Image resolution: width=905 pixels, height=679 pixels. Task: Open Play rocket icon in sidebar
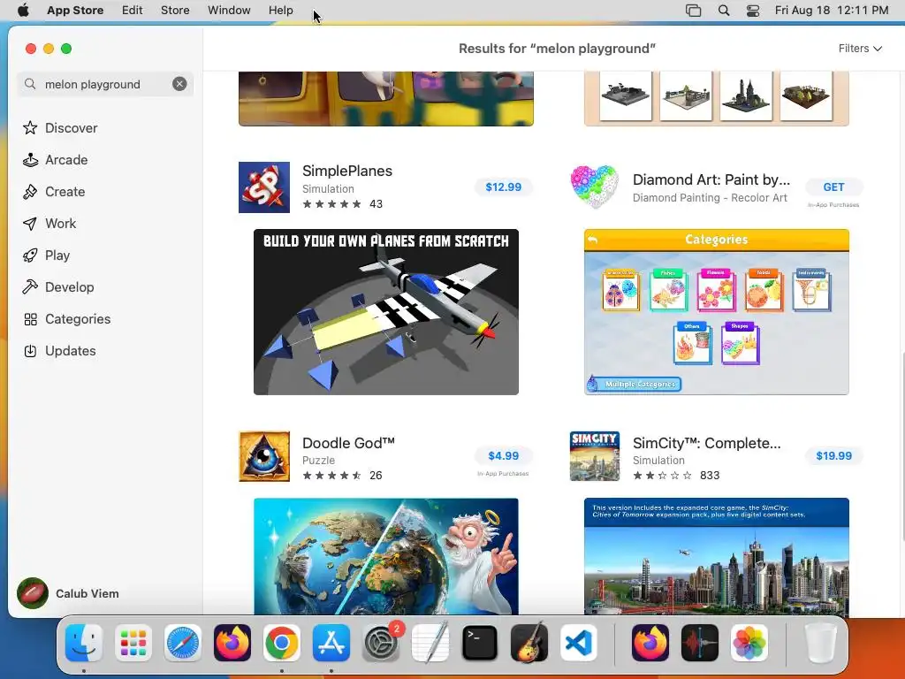[30, 256]
